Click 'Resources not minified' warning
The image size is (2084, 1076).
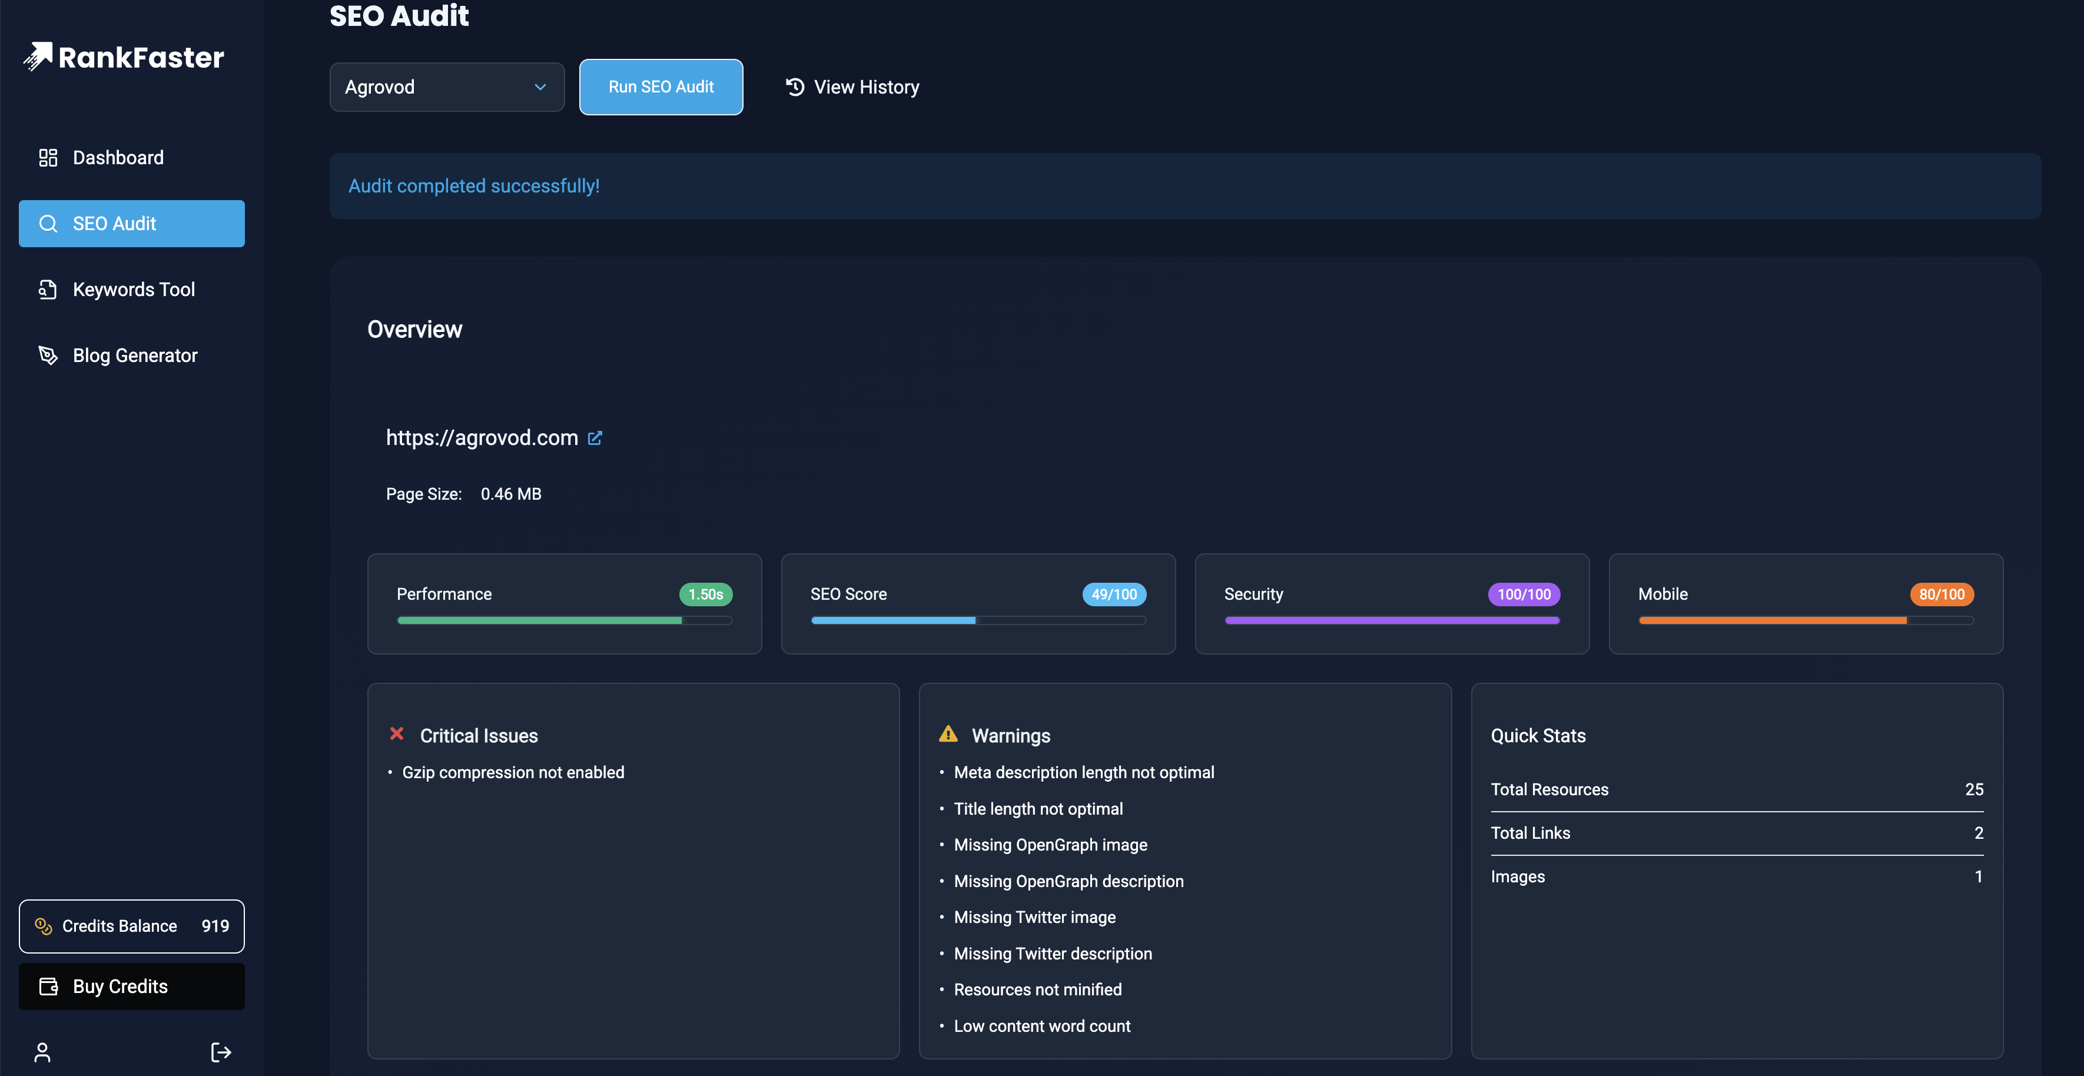(x=1038, y=989)
